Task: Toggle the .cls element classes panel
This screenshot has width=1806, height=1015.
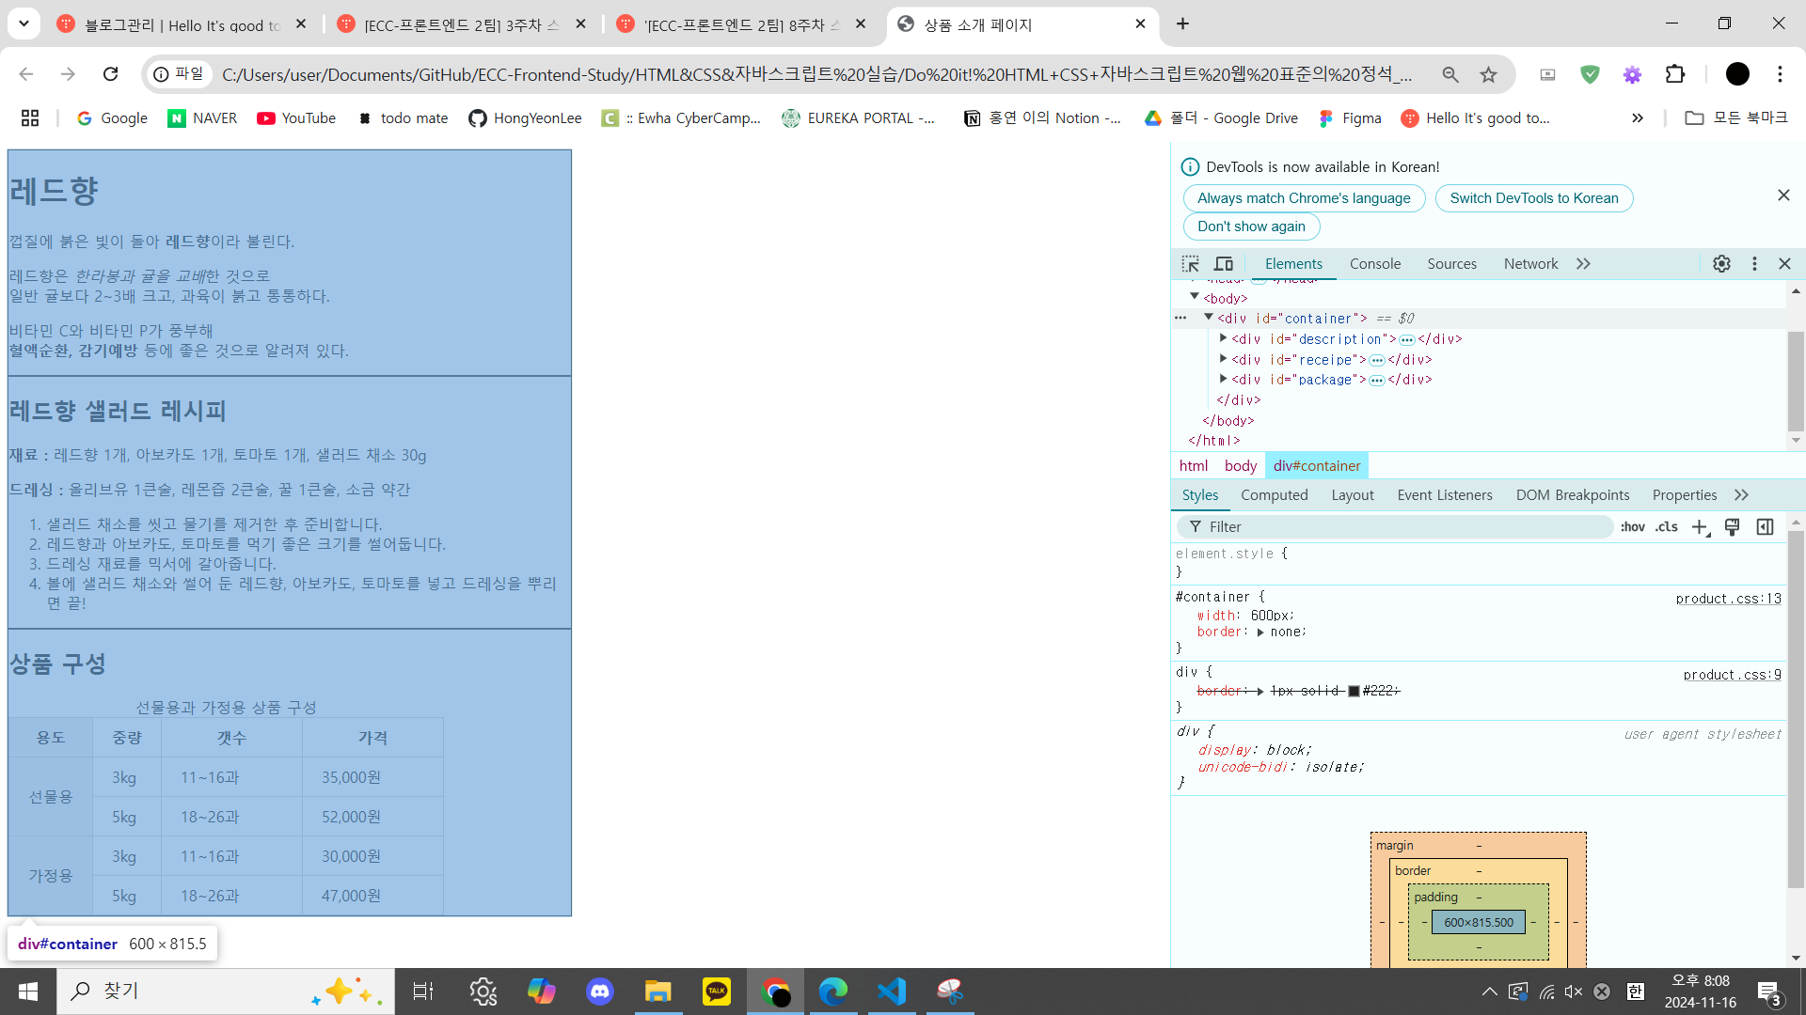Action: [1667, 527]
